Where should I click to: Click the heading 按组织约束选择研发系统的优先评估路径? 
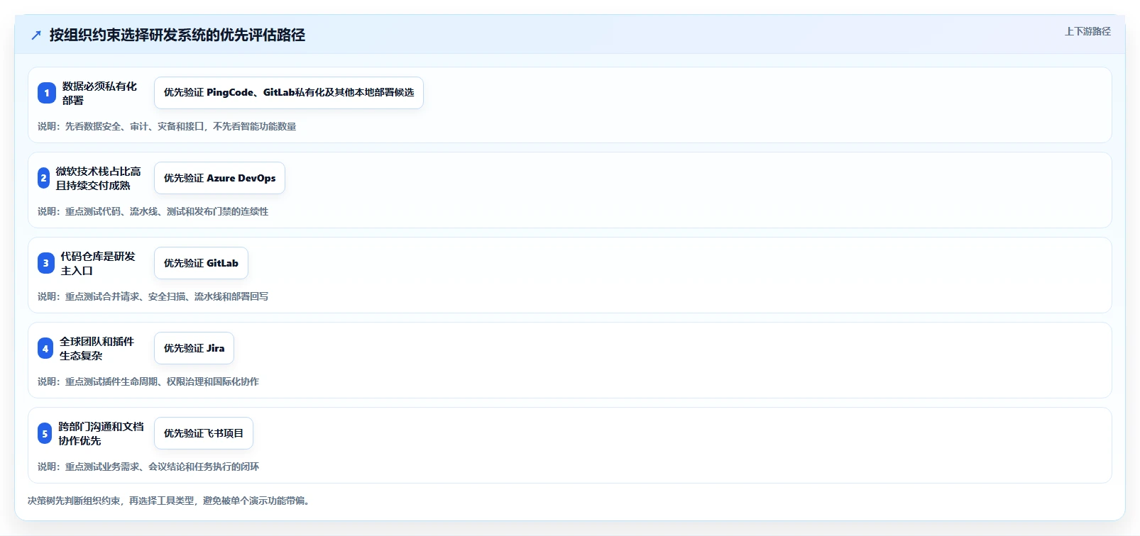(x=177, y=35)
